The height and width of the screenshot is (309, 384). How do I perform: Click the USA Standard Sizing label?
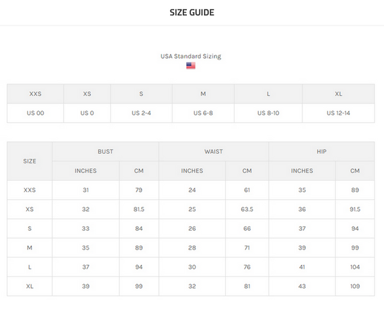pos(191,56)
